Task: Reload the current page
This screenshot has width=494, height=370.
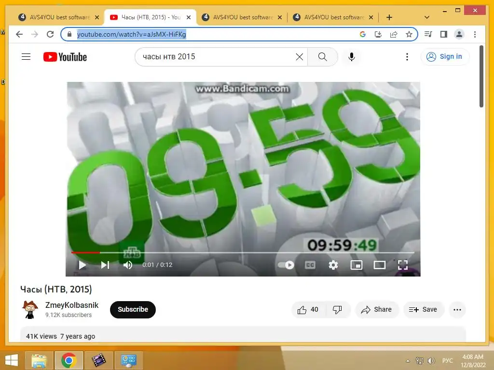Action: click(x=50, y=34)
